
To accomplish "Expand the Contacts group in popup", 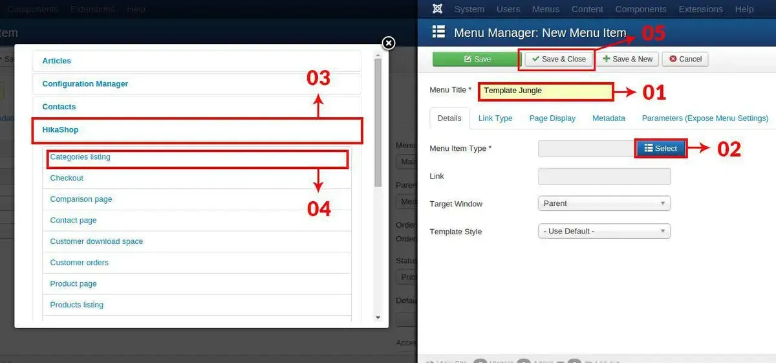I will (x=197, y=107).
